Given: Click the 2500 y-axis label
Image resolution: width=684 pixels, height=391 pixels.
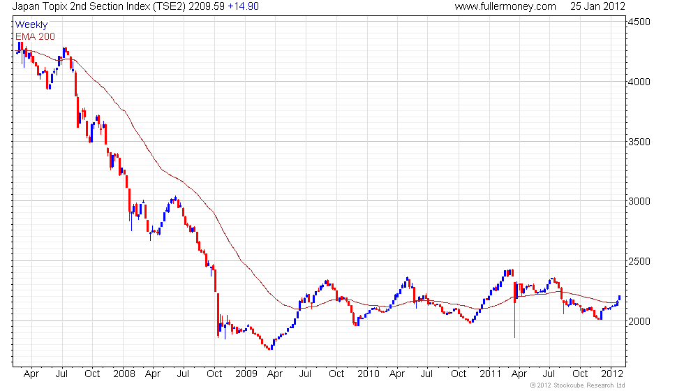Looking at the screenshot, I should point(639,261).
